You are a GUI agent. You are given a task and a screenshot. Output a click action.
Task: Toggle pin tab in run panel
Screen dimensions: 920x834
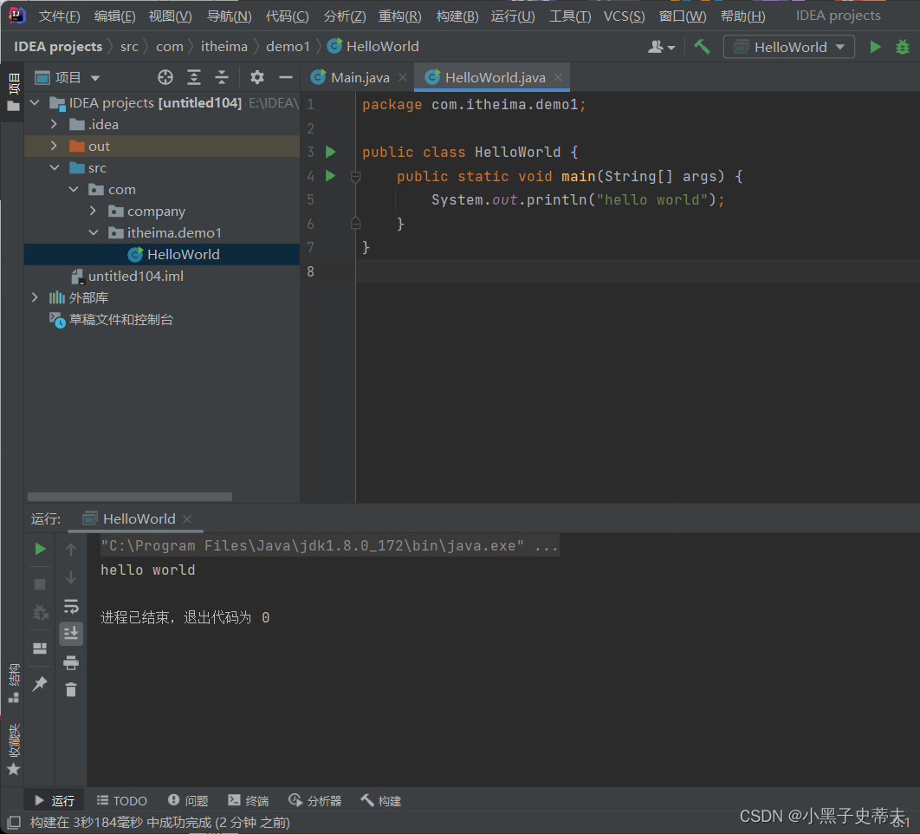(40, 683)
